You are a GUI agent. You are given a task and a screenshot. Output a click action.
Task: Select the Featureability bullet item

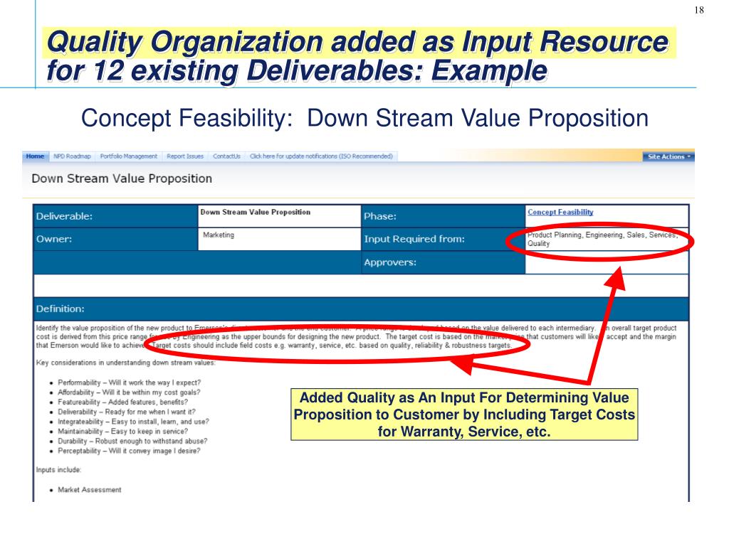point(122,402)
